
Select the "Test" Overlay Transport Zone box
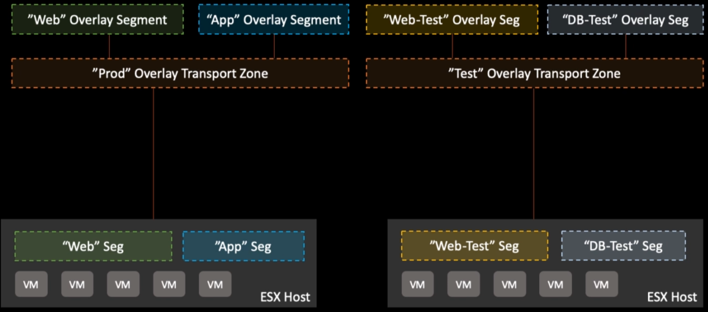tap(534, 73)
